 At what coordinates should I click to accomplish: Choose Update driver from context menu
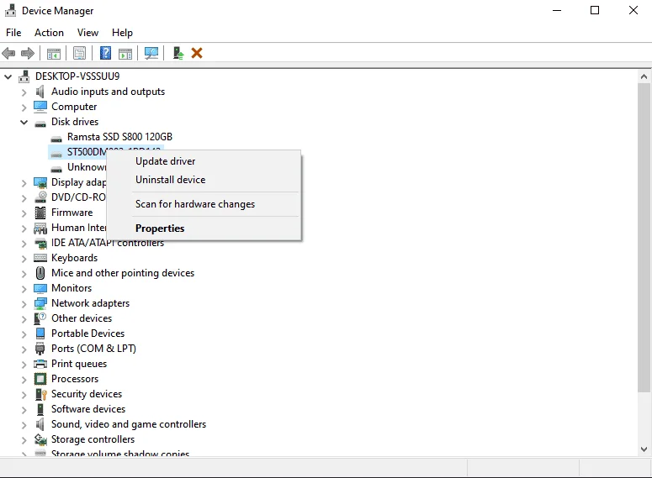[x=204, y=161]
